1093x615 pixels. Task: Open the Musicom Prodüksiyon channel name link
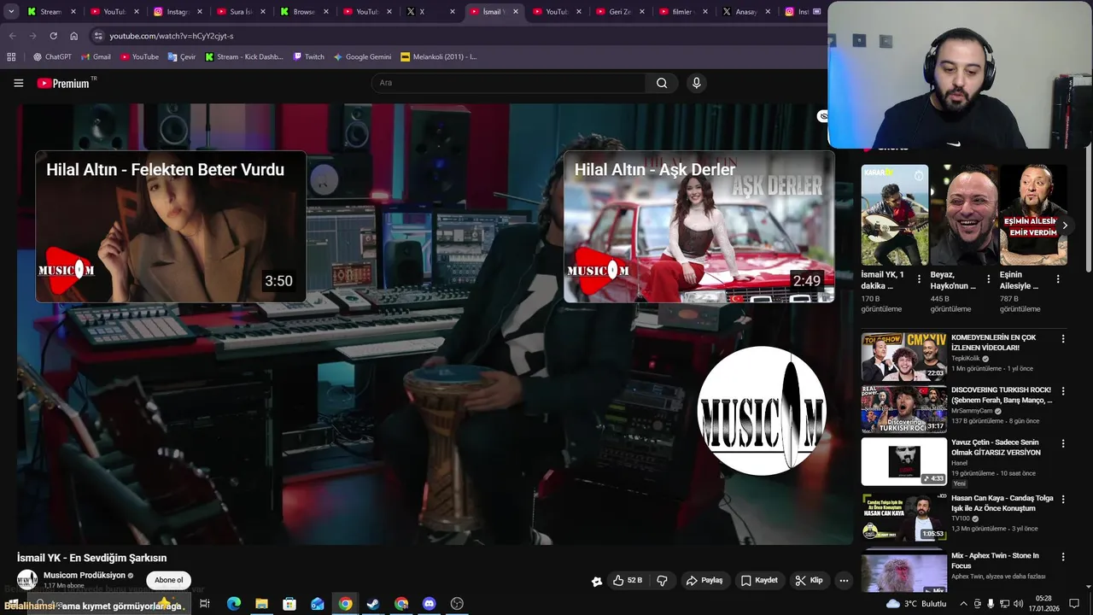pos(85,576)
